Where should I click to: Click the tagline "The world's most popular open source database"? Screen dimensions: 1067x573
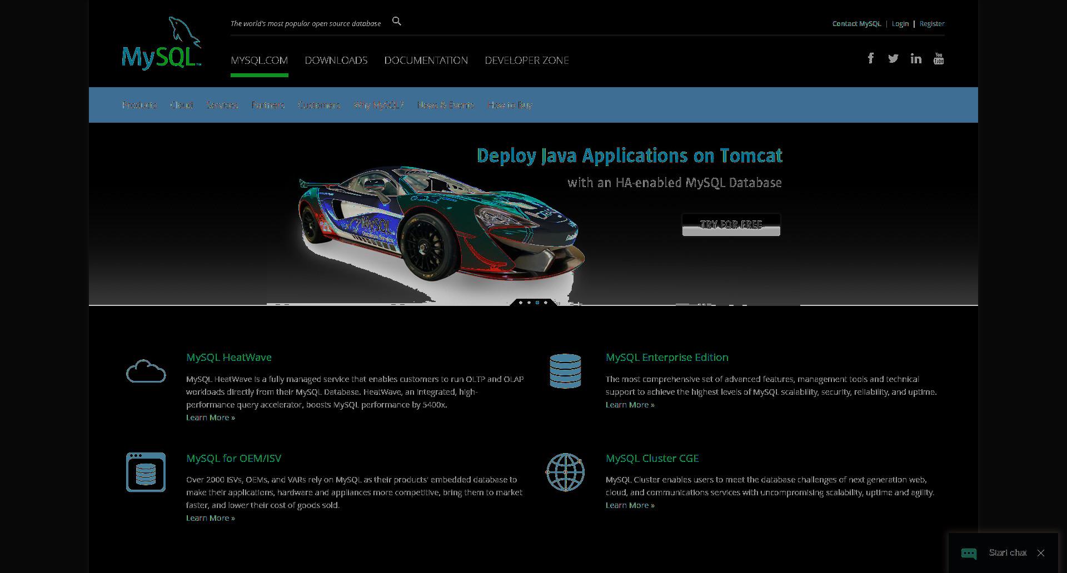(x=306, y=24)
